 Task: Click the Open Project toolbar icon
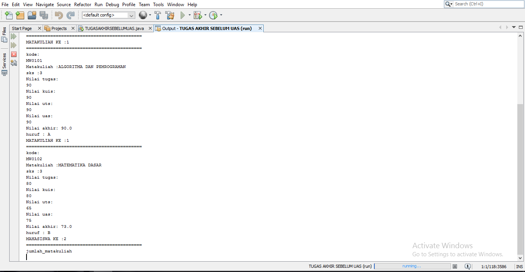pos(32,15)
